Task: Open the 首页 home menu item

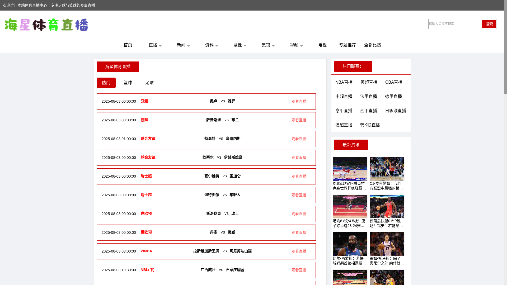Action: pyautogui.click(x=128, y=45)
